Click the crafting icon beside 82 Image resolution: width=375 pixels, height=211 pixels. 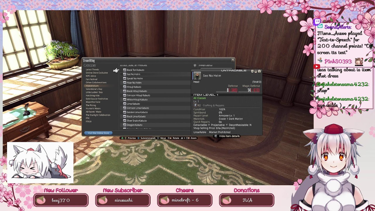click(195, 105)
